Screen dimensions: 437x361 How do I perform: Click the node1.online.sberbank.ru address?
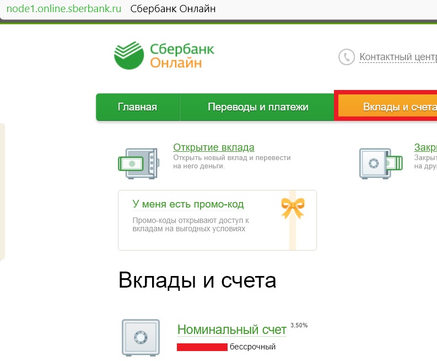coord(63,9)
